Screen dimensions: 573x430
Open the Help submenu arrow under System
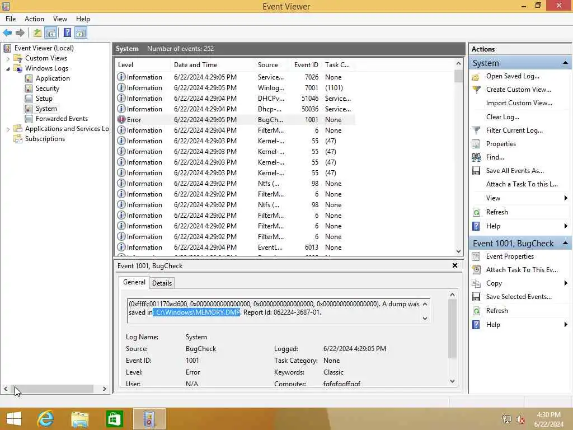coord(566,226)
